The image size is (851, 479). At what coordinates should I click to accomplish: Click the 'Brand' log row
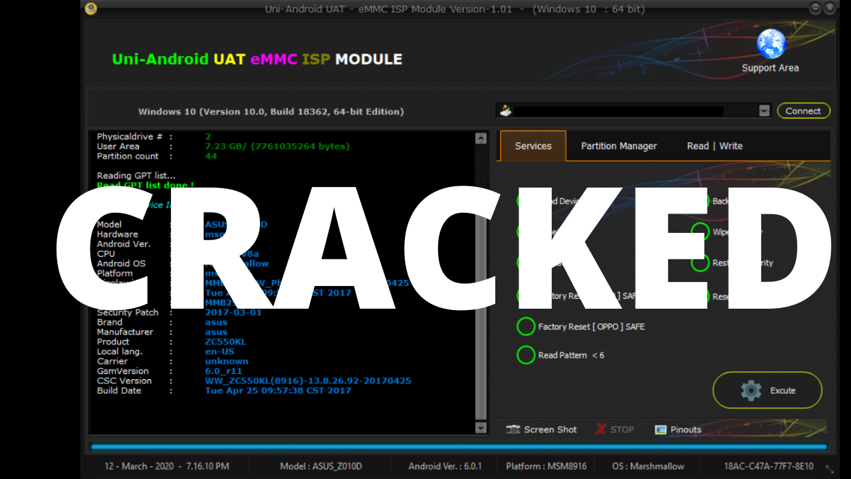[162, 322]
